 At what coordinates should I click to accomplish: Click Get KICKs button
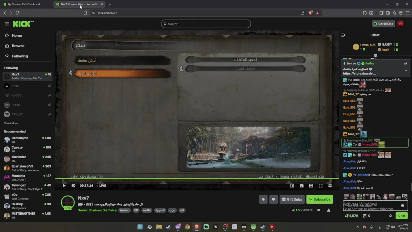[383, 24]
